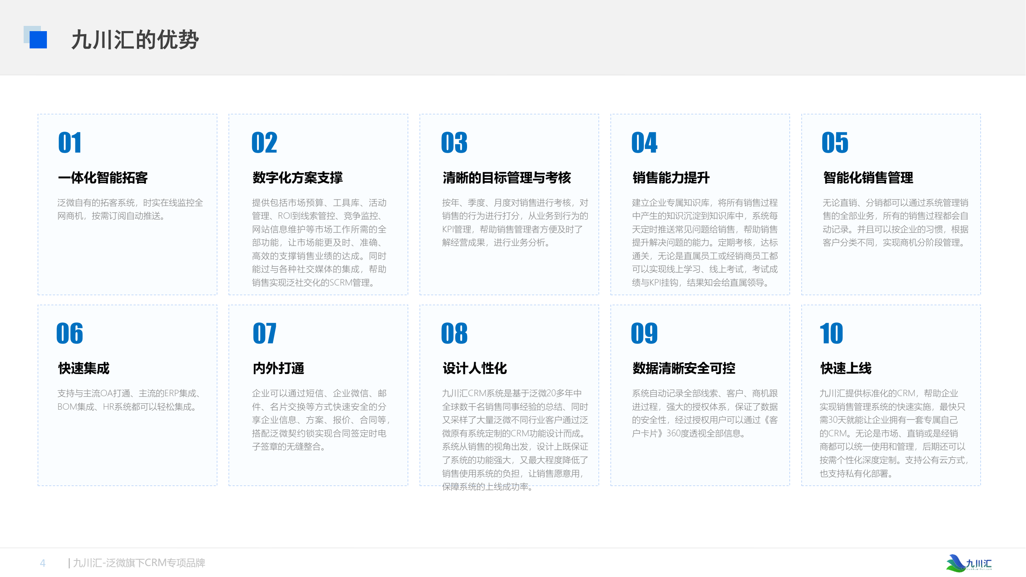Click the paragraph starting 九川汇提供标准化的CRM
The width and height of the screenshot is (1026, 577).
894,433
